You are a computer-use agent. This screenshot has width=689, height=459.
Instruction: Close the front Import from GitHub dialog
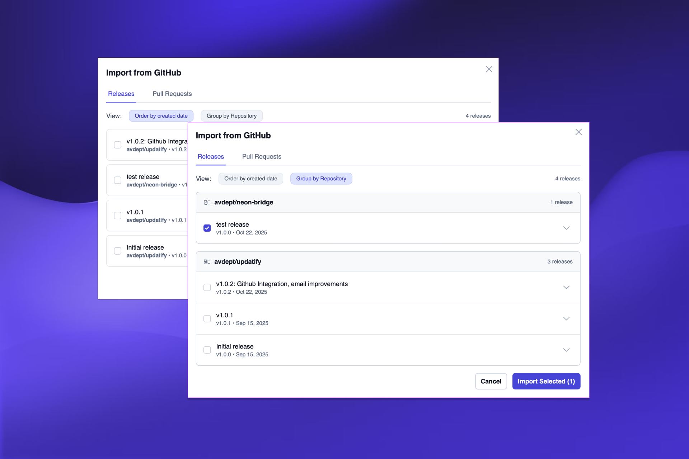pos(578,132)
